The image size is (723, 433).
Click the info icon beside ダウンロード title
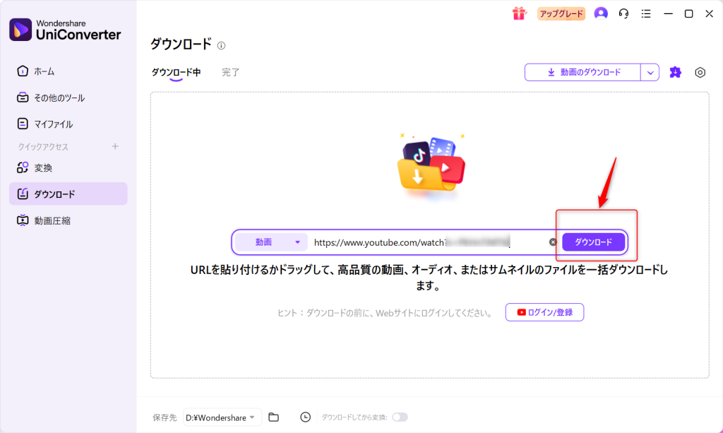point(221,45)
